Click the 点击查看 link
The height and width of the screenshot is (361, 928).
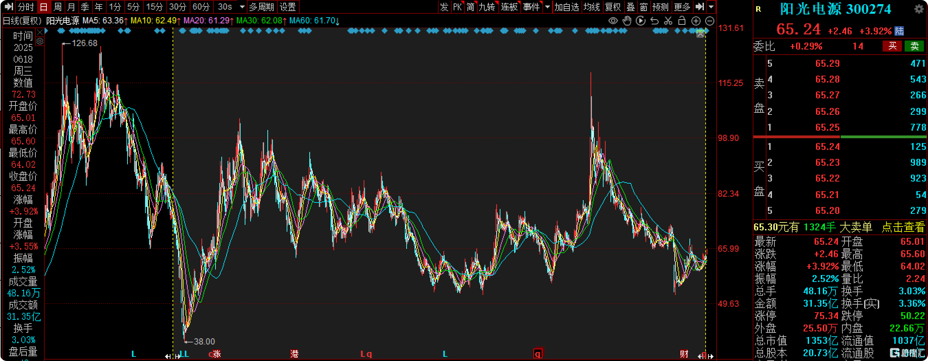[x=903, y=227]
